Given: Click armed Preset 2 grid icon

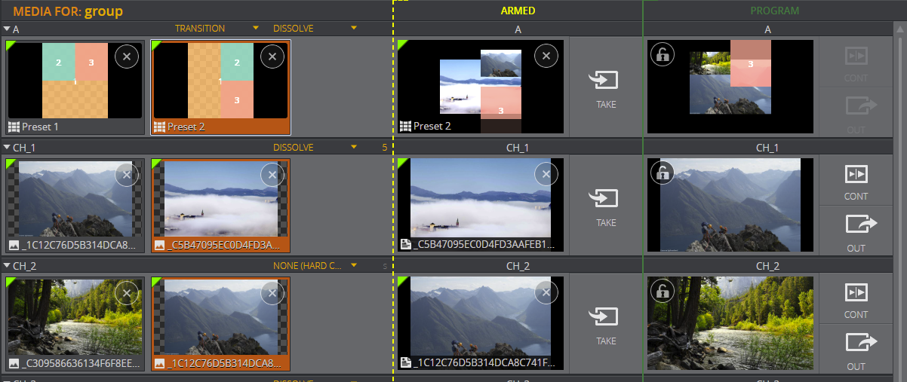Looking at the screenshot, I should pyautogui.click(x=405, y=126).
